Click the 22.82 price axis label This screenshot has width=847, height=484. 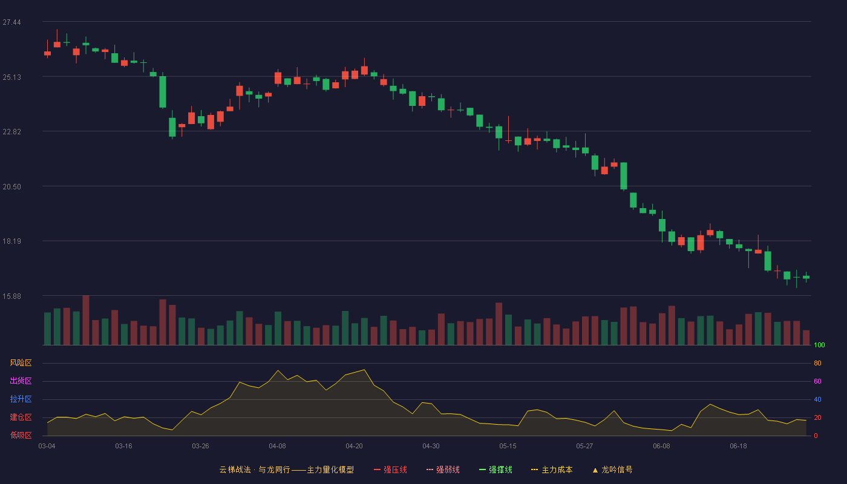point(11,132)
